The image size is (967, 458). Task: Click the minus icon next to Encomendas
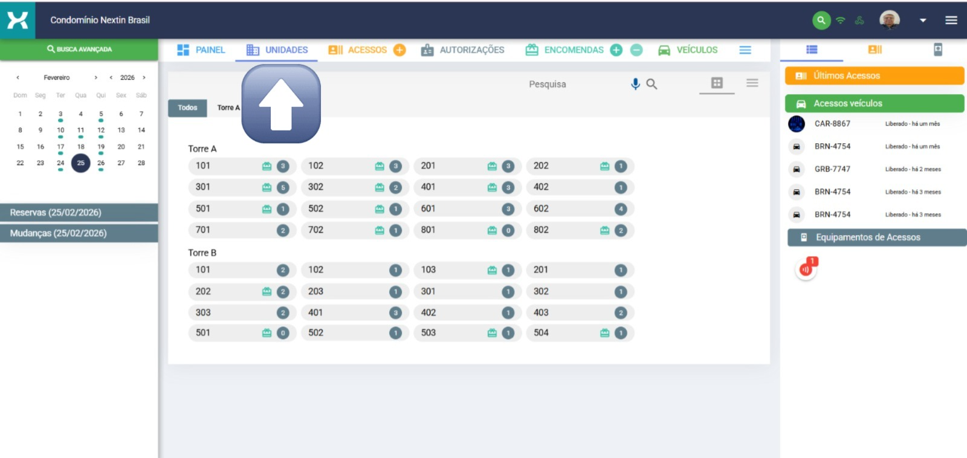636,50
